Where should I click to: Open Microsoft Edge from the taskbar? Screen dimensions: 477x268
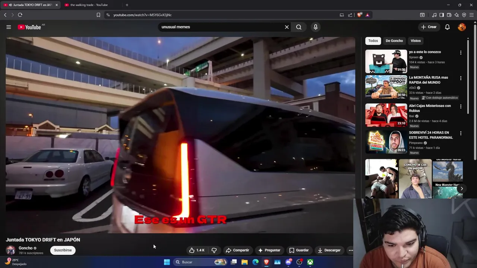(x=255, y=262)
